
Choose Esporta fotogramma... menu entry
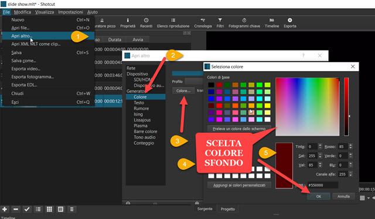pos(49,77)
